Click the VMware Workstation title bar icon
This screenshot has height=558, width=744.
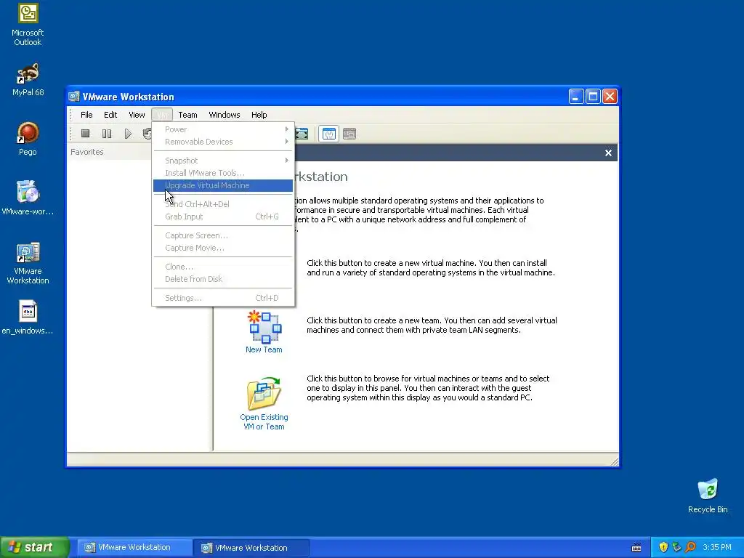coord(73,97)
